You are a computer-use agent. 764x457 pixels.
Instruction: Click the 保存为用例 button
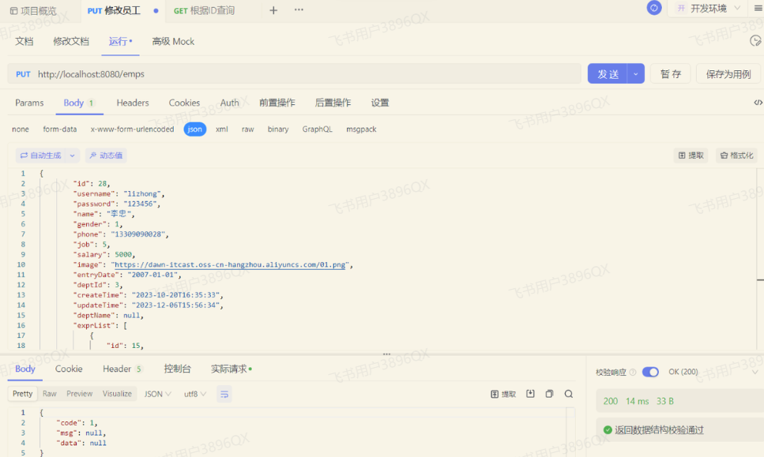[728, 74]
